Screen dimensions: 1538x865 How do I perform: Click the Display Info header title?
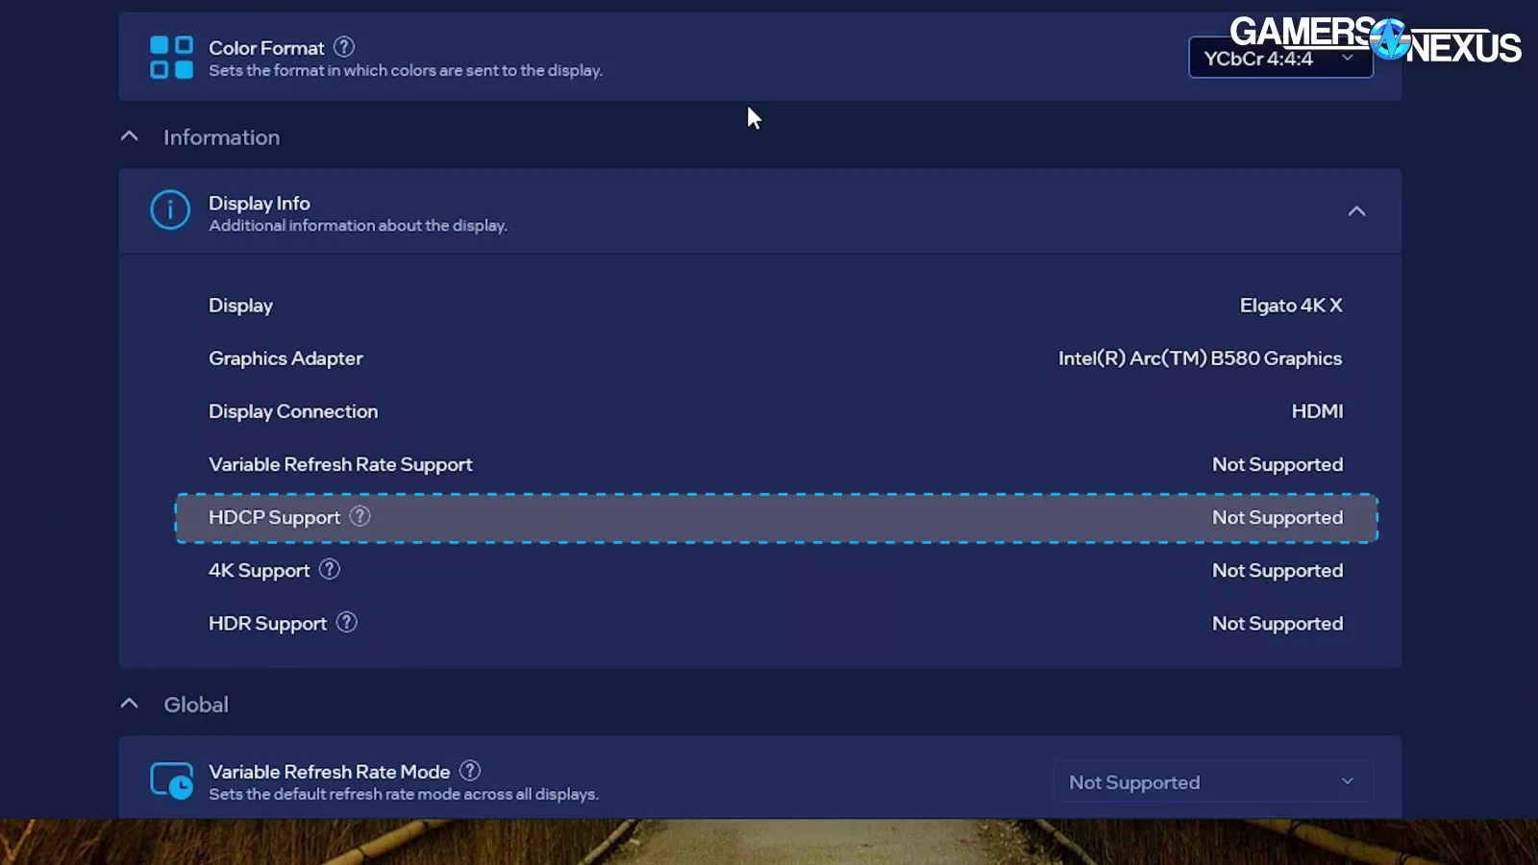click(x=260, y=203)
